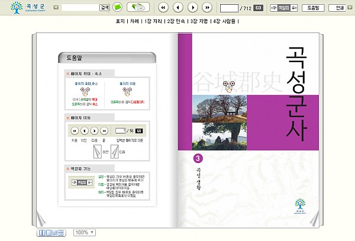Screen dimensions: 355x241
Task: Click the Gokseong County logo
Action: pos(28,8)
